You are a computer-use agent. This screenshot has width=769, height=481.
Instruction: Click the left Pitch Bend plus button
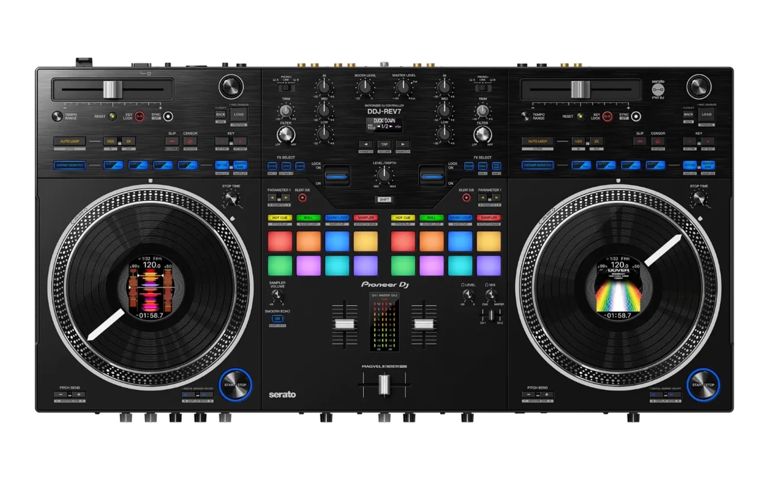point(79,395)
